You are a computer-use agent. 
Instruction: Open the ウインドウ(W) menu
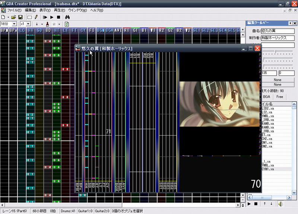point(77,10)
